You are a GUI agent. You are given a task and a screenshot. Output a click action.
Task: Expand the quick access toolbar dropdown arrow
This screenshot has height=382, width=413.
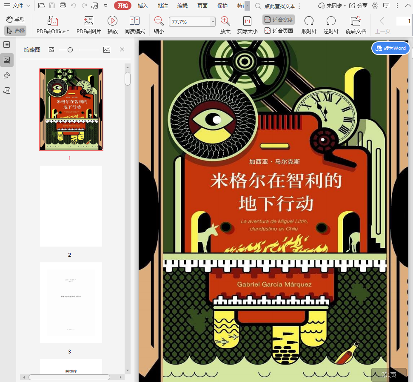[x=105, y=6]
